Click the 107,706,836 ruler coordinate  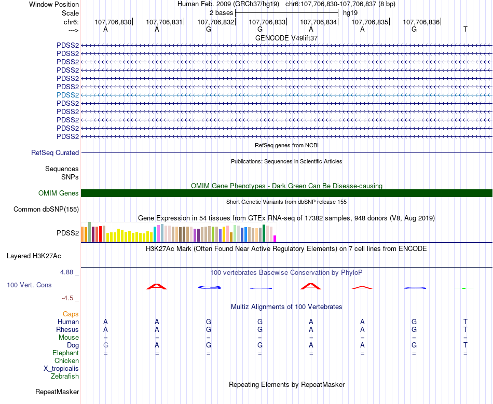point(421,22)
